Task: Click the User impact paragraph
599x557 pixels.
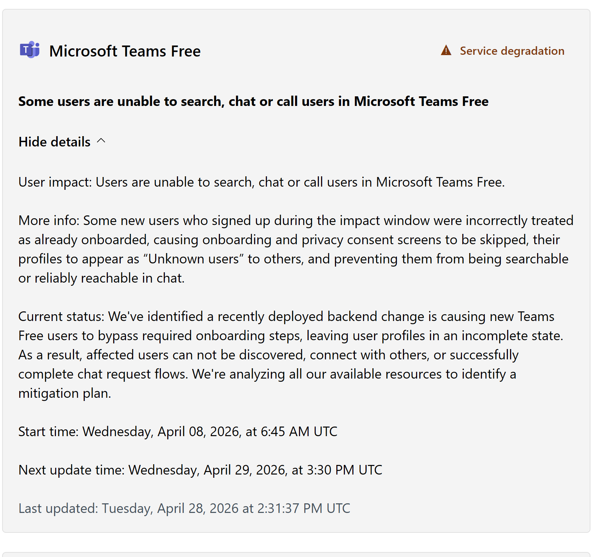Action: click(262, 182)
